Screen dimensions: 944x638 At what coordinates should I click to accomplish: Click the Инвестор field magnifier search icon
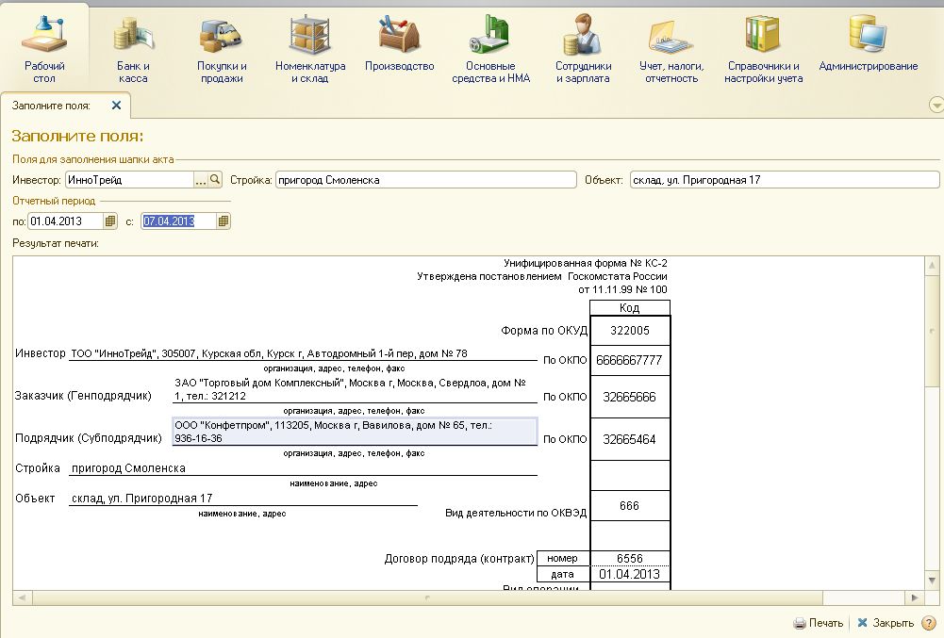(x=215, y=179)
